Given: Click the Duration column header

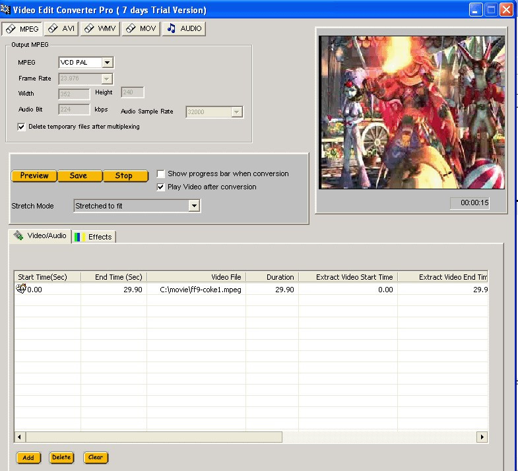Looking at the screenshot, I should pos(273,277).
